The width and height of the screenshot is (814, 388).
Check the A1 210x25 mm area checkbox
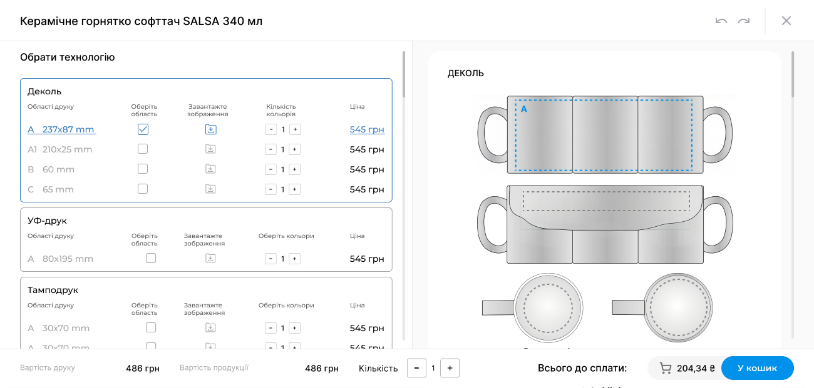143,149
